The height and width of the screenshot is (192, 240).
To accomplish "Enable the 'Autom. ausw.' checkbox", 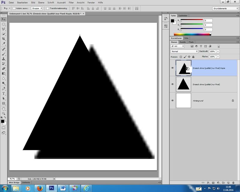I will (14, 8).
